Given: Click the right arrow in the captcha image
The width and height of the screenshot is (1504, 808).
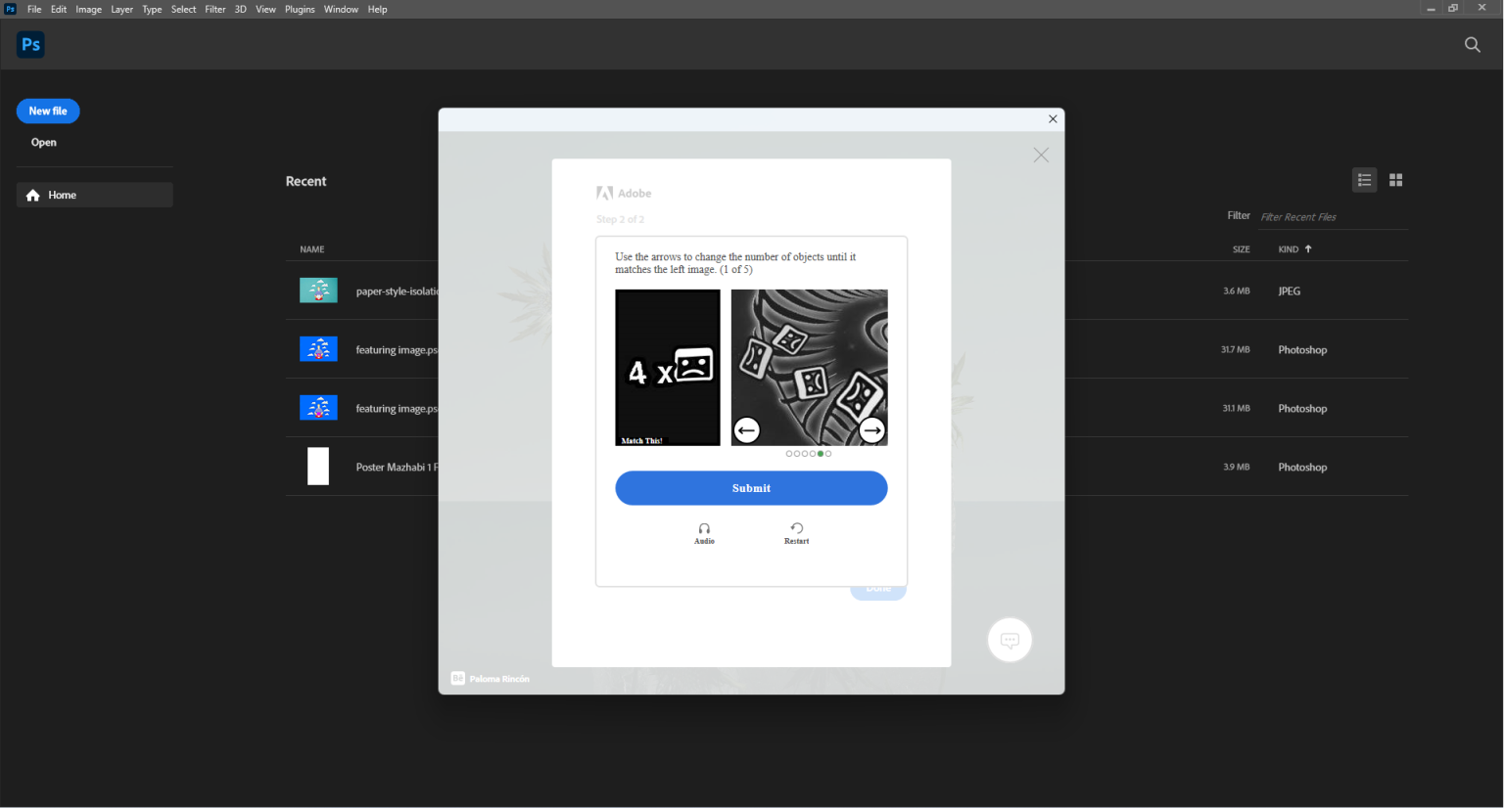Looking at the screenshot, I should click(871, 429).
